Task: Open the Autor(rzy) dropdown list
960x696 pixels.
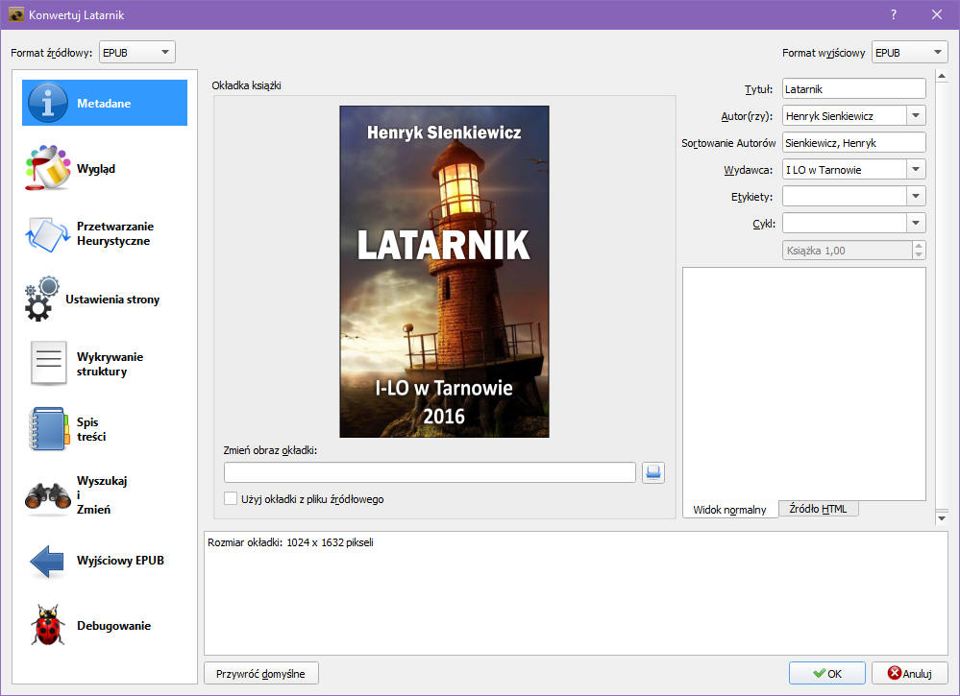Action: pos(916,116)
